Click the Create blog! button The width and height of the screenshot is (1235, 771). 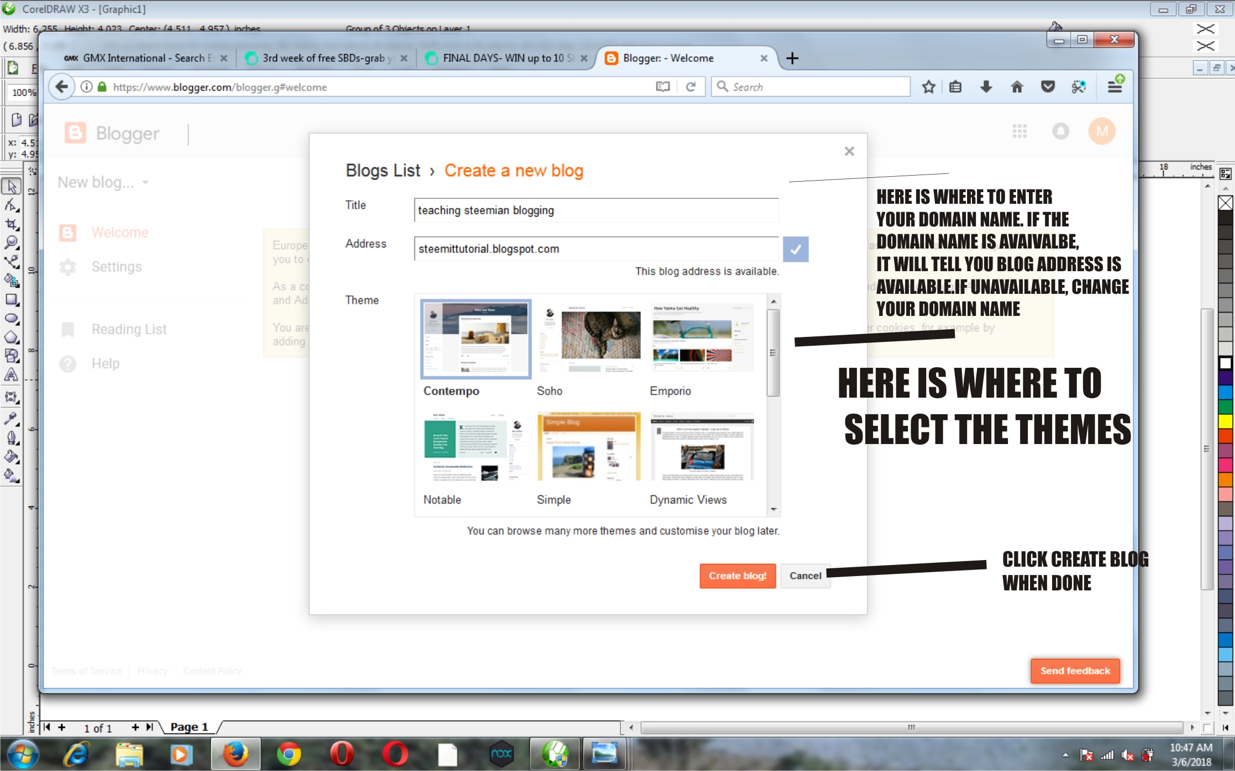[738, 575]
